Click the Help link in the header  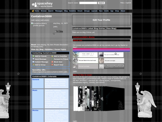[x=122, y=3]
